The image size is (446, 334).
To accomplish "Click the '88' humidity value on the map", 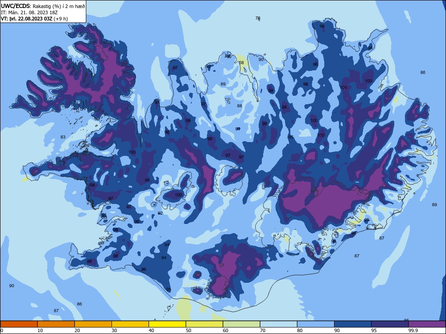I will [240, 106].
